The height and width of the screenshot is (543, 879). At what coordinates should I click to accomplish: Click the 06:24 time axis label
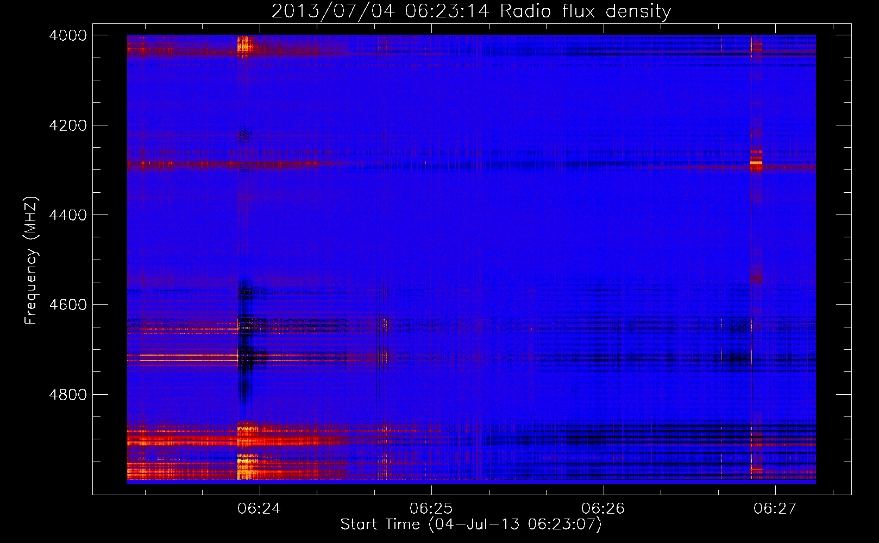(x=259, y=508)
